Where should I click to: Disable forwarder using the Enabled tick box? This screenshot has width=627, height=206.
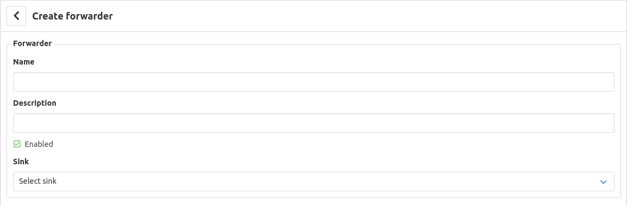[x=17, y=144]
